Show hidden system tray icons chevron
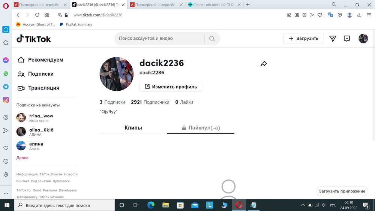The height and width of the screenshot is (211, 375). tap(303, 205)
